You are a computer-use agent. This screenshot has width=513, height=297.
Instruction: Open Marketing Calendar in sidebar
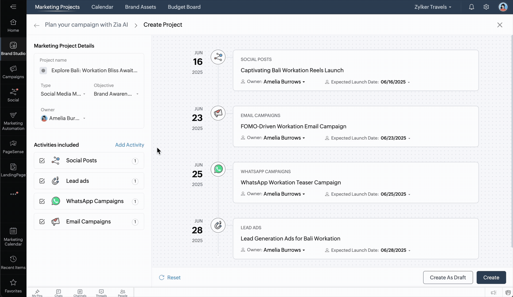13,236
